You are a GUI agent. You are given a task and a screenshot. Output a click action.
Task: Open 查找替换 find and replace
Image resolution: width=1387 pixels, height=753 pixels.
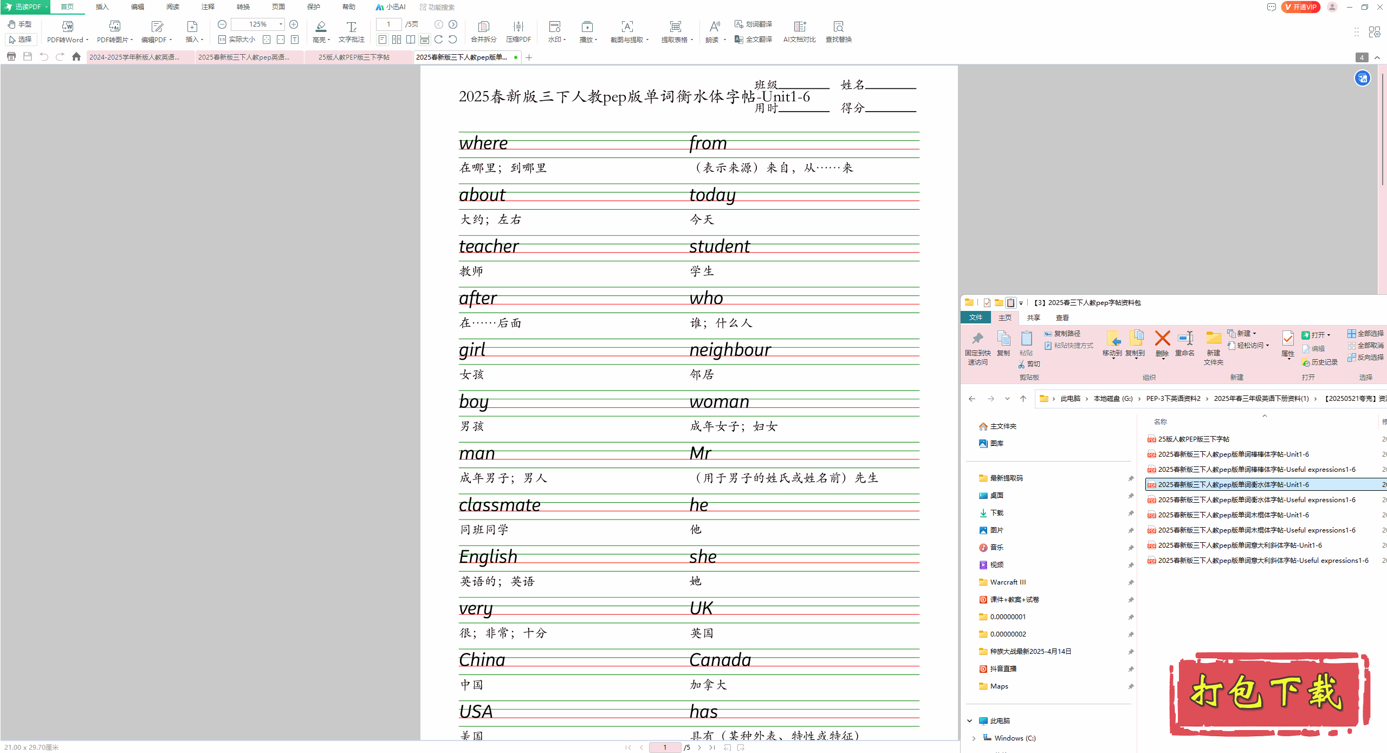click(x=839, y=33)
